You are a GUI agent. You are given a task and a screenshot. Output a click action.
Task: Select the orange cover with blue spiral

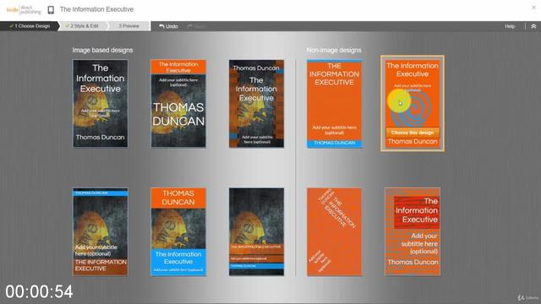(413, 103)
